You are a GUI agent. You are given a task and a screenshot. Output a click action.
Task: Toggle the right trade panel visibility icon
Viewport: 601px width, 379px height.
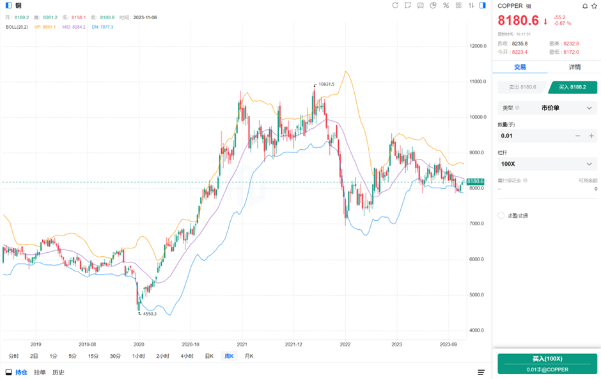pos(482,6)
